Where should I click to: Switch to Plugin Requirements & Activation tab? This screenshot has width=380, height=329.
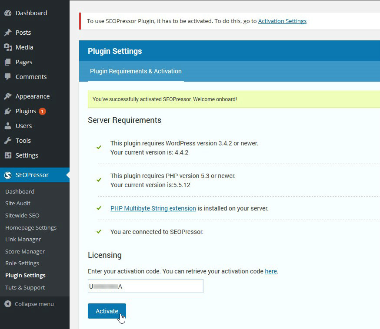coord(136,71)
